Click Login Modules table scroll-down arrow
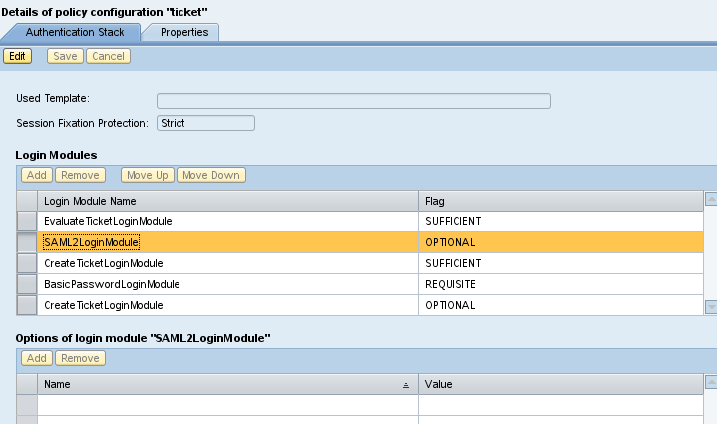Image resolution: width=717 pixels, height=424 pixels. [710, 306]
